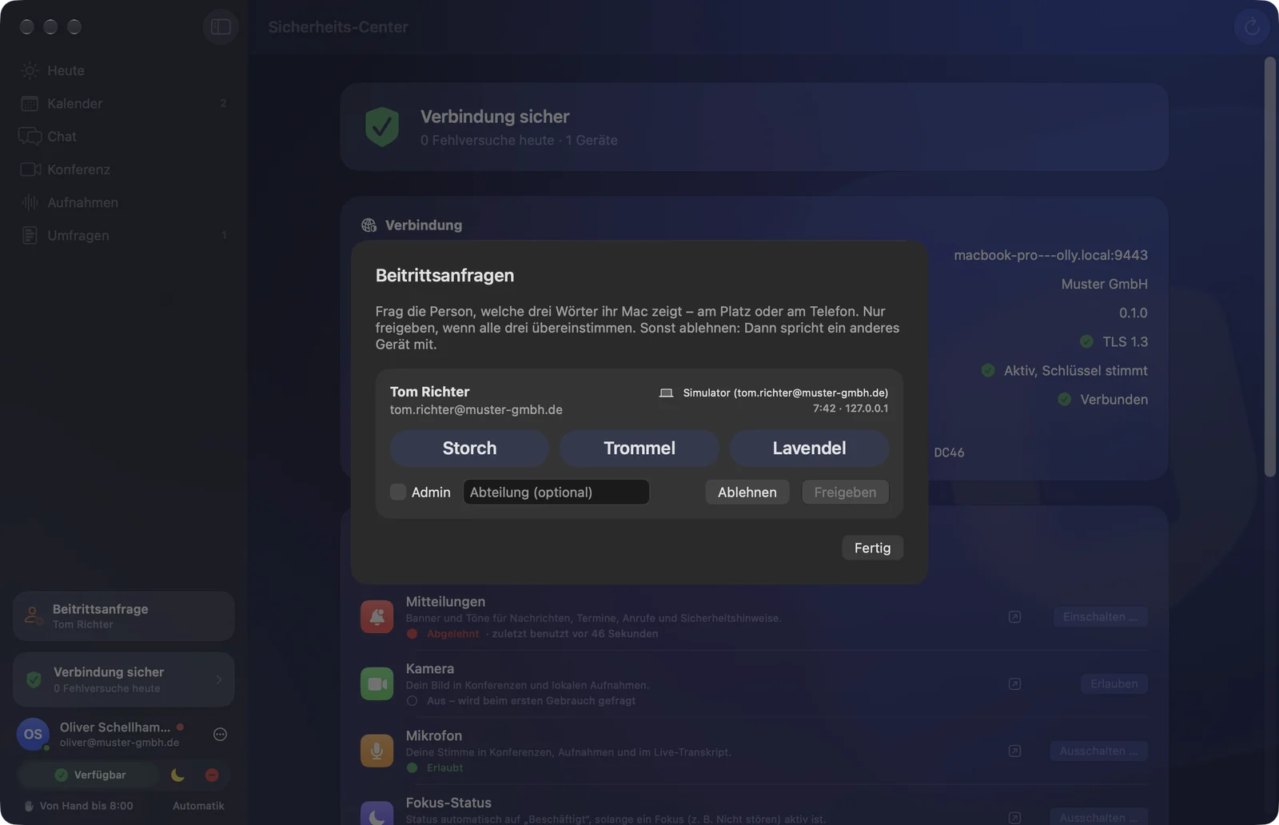This screenshot has width=1279, height=825.
Task: Expand the Verbindung sicher chevron
Action: [219, 680]
